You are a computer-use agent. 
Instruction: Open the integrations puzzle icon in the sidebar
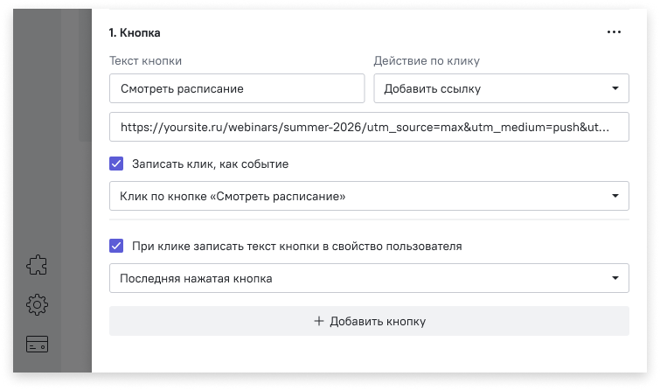(37, 265)
